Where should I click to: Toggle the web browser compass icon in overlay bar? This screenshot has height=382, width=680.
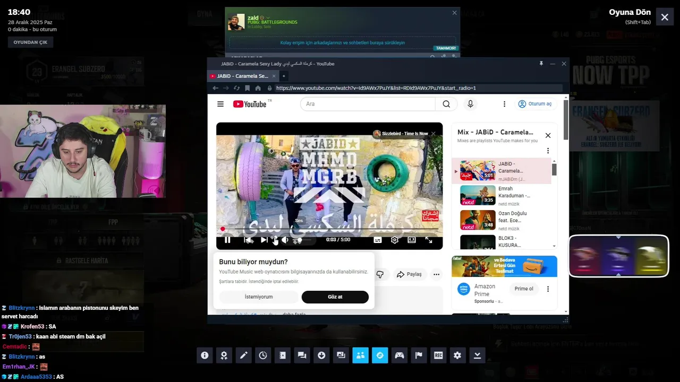380,355
